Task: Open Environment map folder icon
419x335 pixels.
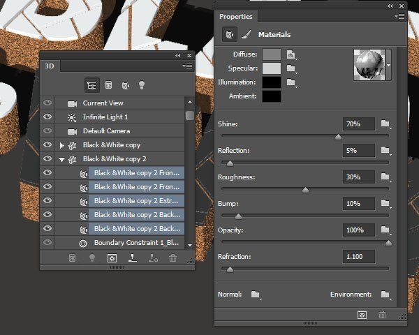Action: [385, 295]
